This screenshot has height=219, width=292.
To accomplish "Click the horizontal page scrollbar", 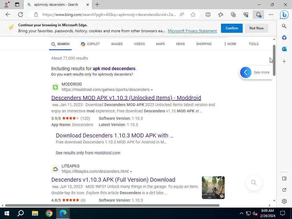I will [112, 205].
